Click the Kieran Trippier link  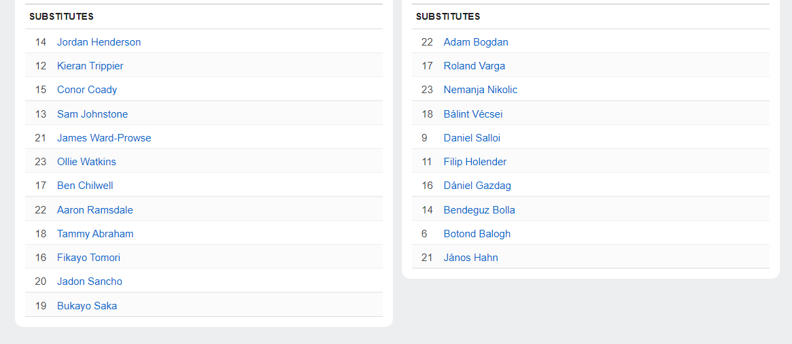90,66
